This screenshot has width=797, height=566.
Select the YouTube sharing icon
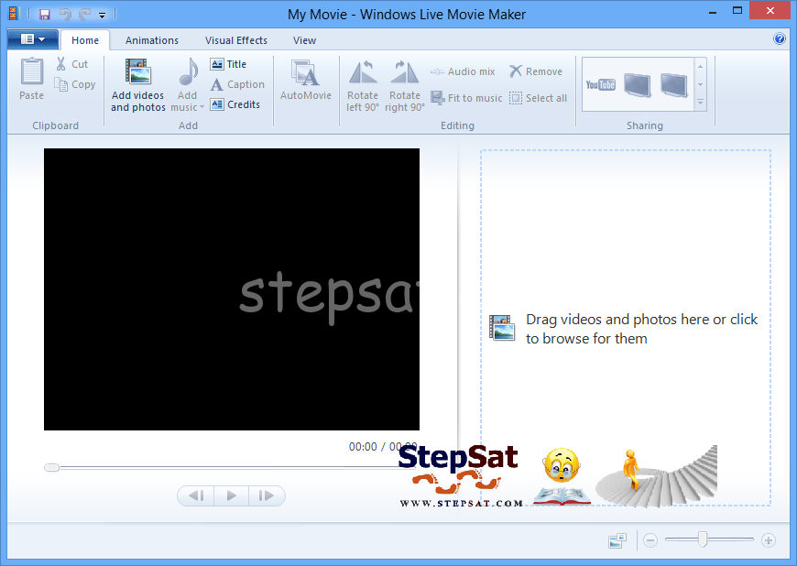pyautogui.click(x=600, y=85)
